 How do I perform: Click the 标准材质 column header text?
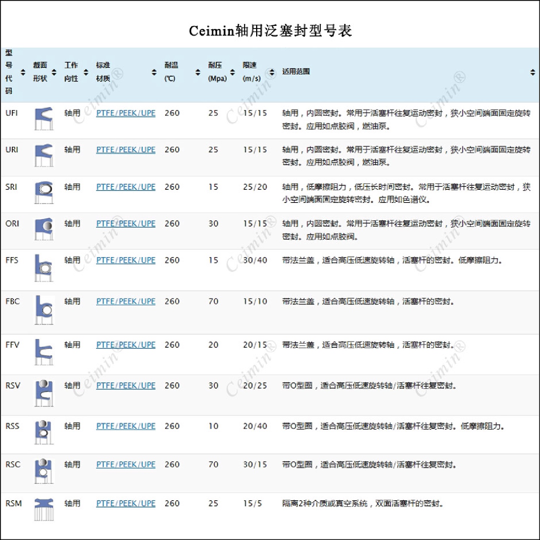(103, 72)
